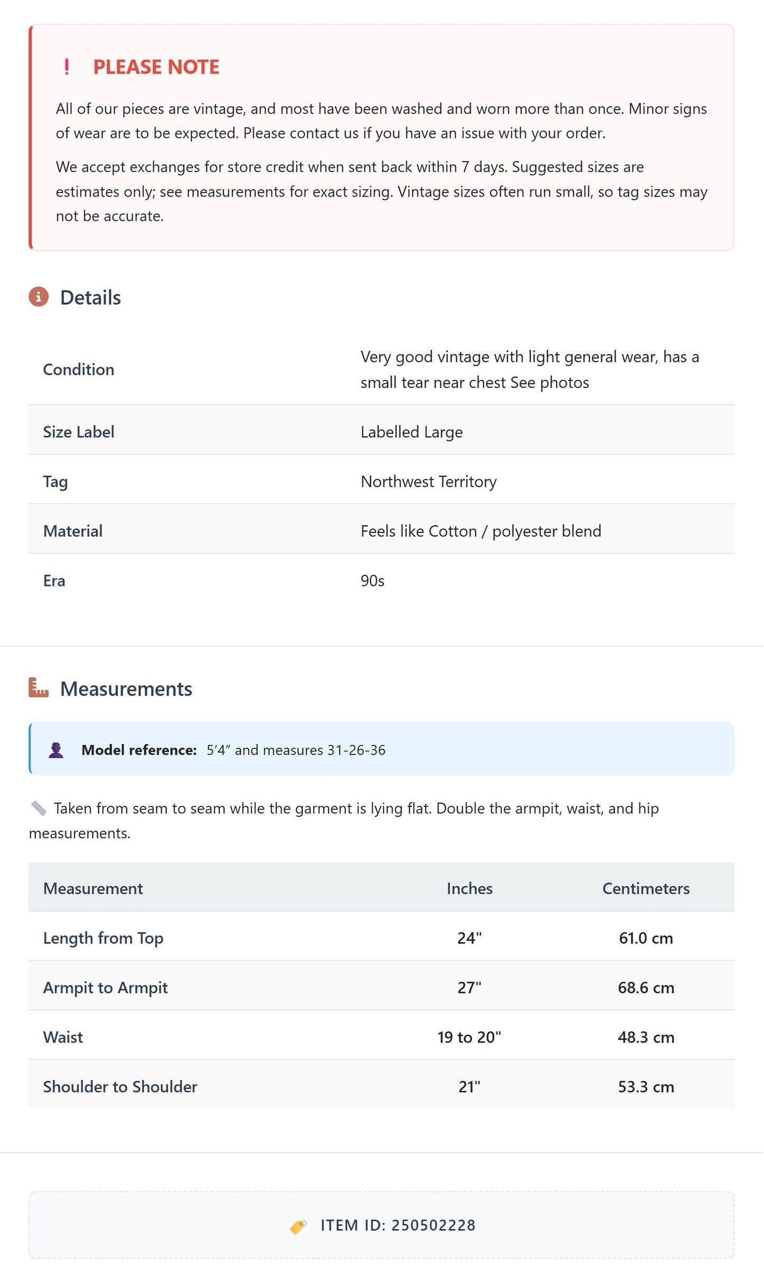Click the red exclamation mark icon
The width and height of the screenshot is (764, 1283).
tap(67, 67)
